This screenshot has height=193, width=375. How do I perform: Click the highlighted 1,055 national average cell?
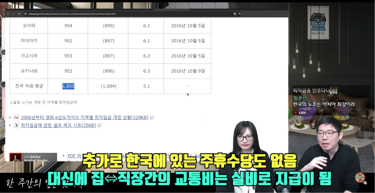click(x=68, y=86)
